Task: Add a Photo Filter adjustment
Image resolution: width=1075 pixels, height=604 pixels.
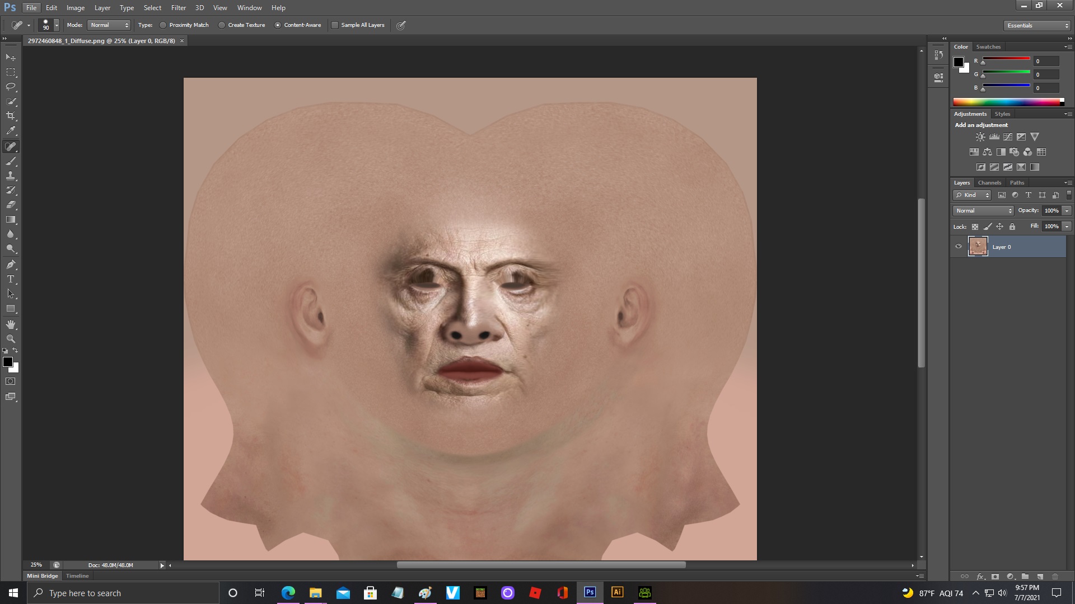Action: point(1015,152)
